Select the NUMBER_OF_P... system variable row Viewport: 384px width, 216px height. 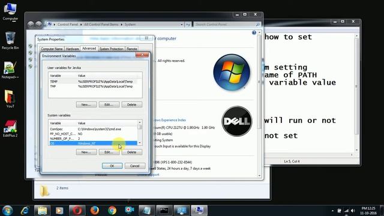point(93,139)
